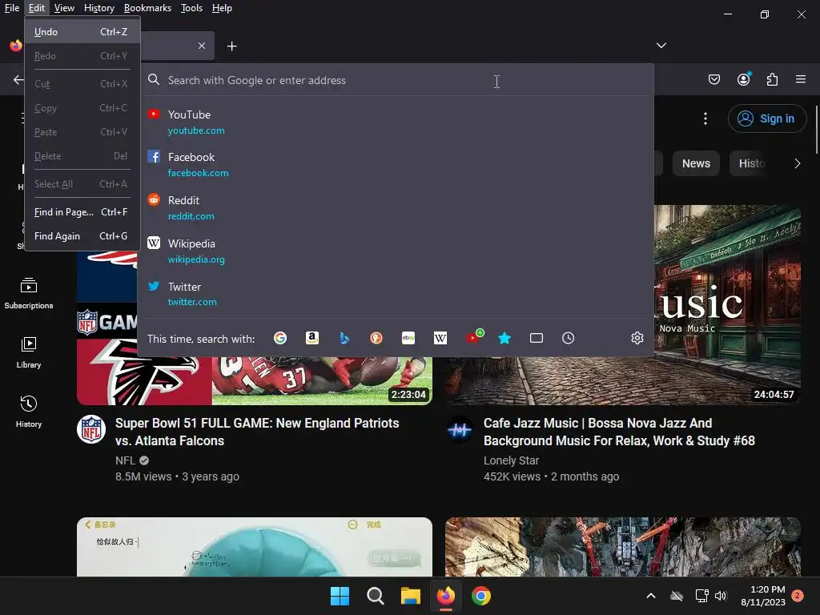
Task: Search this time with DuckDuckGo icon
Action: (x=376, y=339)
